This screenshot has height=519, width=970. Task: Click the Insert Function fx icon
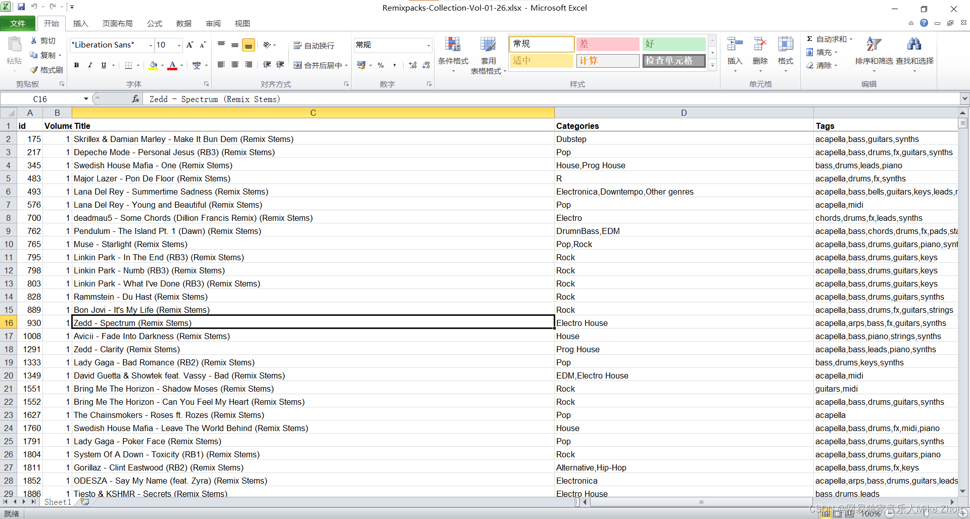click(x=135, y=99)
